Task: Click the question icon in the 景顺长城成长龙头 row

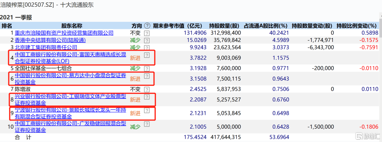Action: tap(147, 110)
